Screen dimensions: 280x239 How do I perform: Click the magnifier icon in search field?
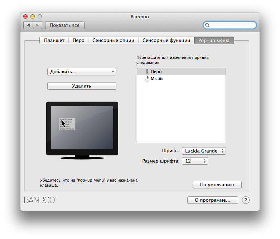[207, 25]
